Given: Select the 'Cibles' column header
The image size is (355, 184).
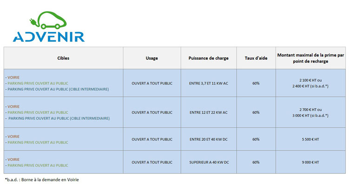Looking at the screenshot, I should click(x=63, y=58).
